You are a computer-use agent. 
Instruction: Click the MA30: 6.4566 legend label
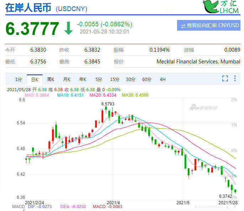tap(135, 95)
